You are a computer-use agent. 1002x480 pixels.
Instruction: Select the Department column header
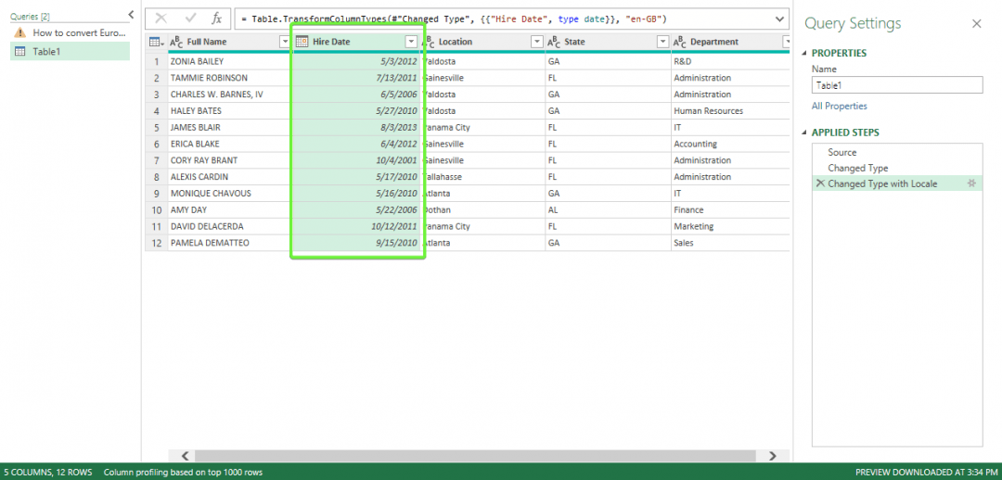730,42
